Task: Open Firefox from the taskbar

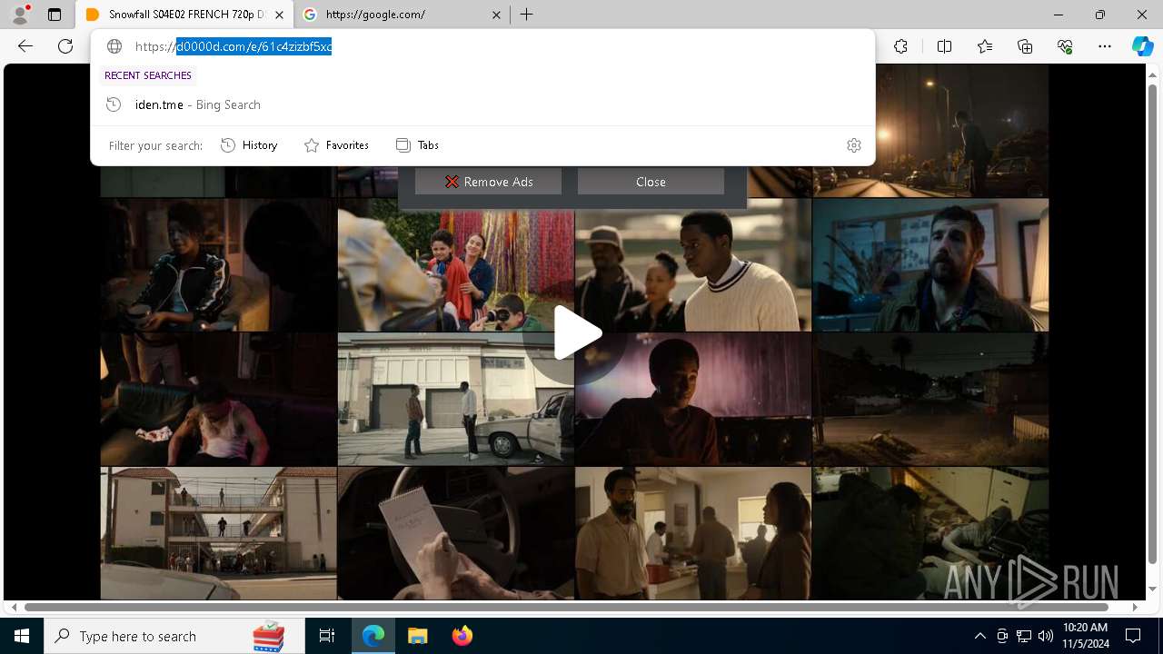Action: [462, 636]
